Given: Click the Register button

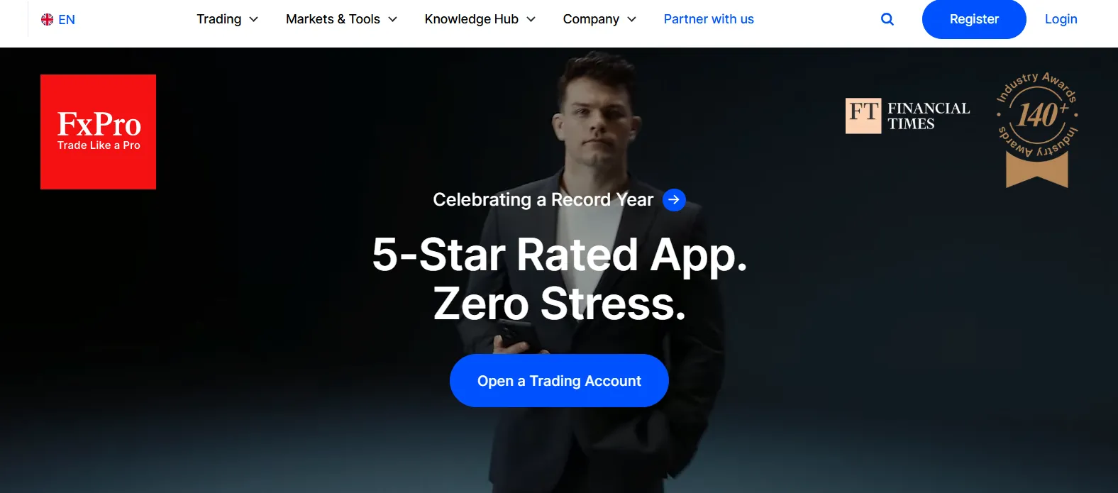Looking at the screenshot, I should pos(974,19).
